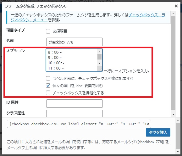Close the form tag generator dialog

click(176, 6)
